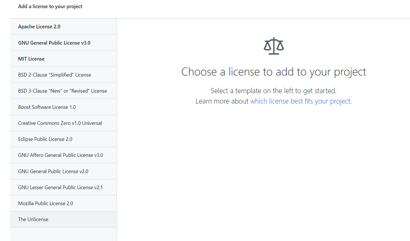Open "which license best fits your project" link
The width and height of the screenshot is (410, 241).
coord(300,101)
